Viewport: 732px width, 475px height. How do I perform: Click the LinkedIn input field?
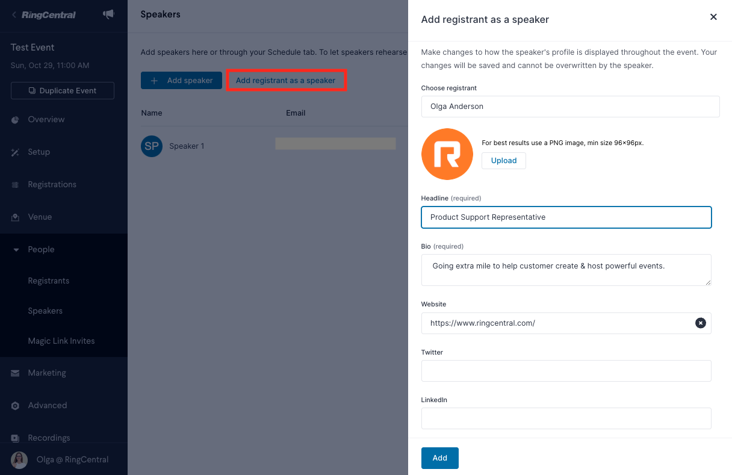[566, 418]
